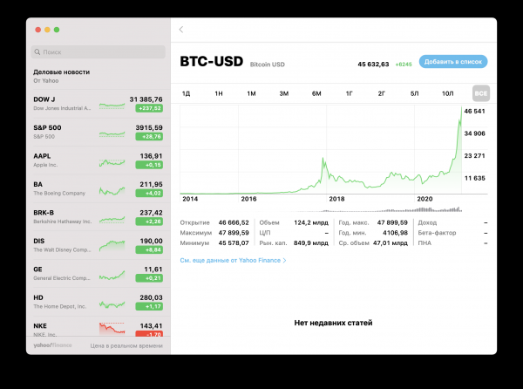
Task: Click the 2016 label on chart axis
Action: 248,199
